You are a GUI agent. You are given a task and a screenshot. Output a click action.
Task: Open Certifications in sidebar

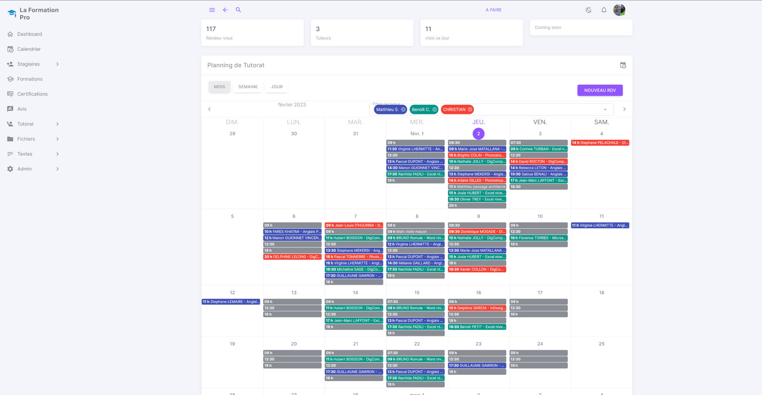32,94
